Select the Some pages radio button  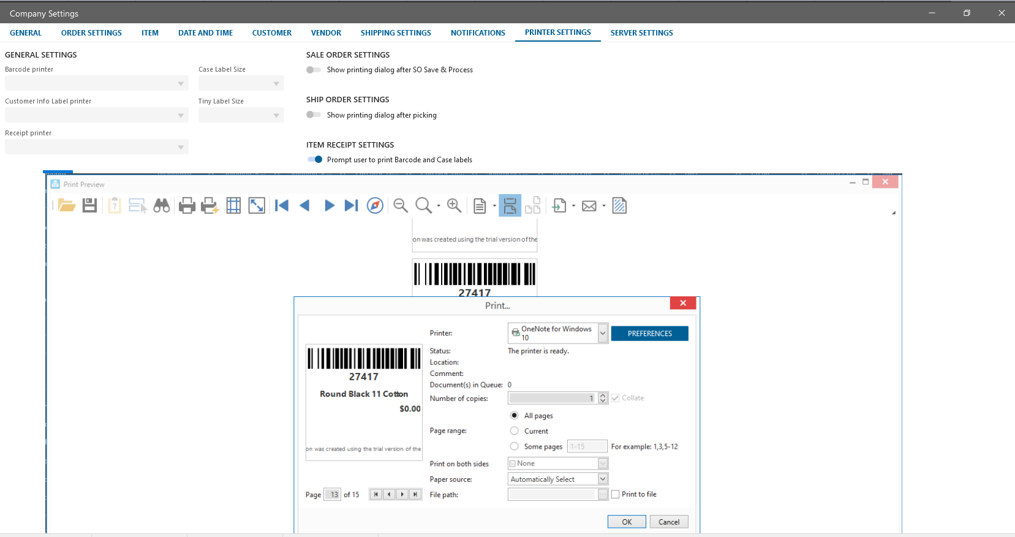515,446
